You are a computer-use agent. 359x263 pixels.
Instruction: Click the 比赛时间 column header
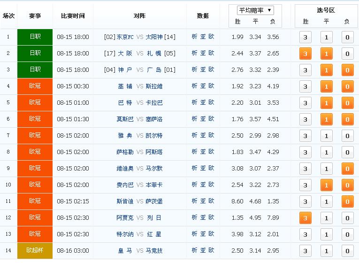73,16
